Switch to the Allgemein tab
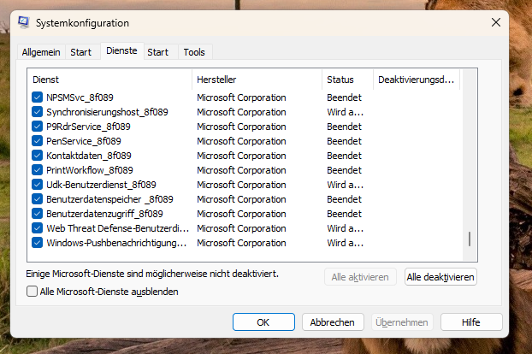Image resolution: width=532 pixels, height=354 pixels. pyautogui.click(x=41, y=52)
